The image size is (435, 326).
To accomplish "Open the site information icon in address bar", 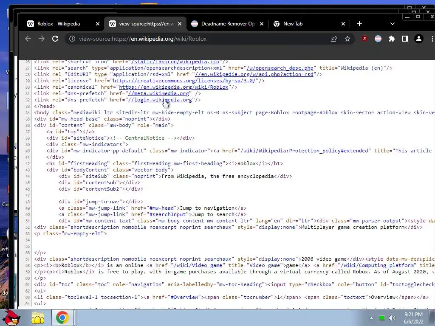I will 72,39.
